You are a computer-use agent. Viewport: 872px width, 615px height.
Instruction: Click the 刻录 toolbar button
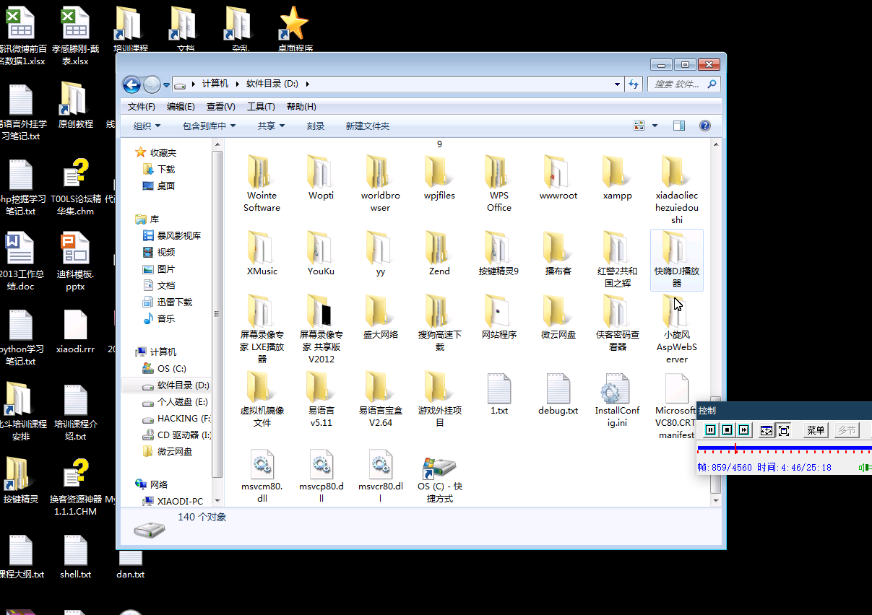pyautogui.click(x=316, y=126)
